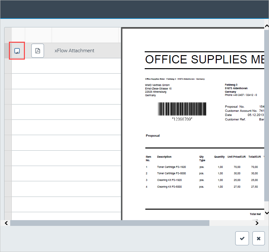The image size is (269, 252).
Task: Click the OFFICE SUPPLIES document heading
Action: pyautogui.click(x=204, y=60)
